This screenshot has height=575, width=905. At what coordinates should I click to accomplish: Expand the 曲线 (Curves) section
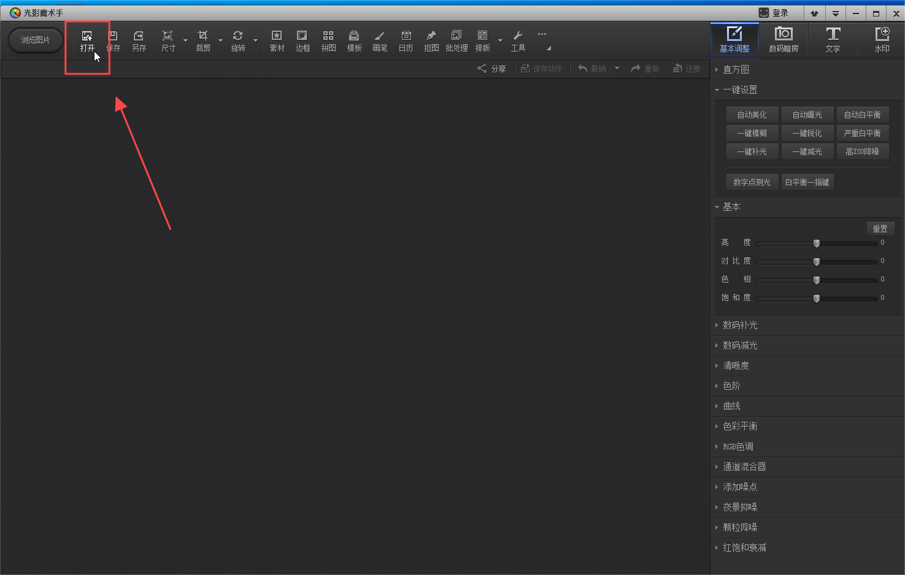click(731, 406)
